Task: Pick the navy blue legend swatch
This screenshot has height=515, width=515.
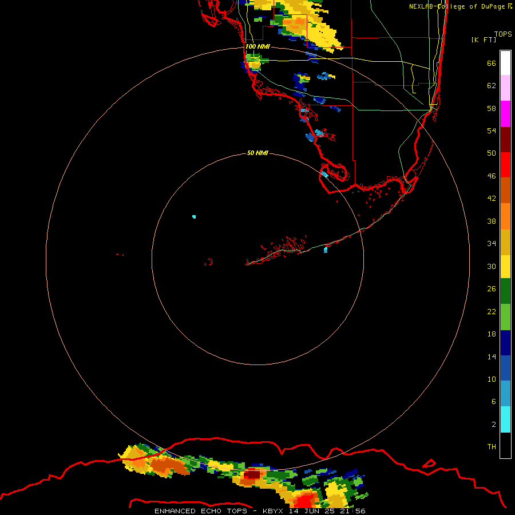Action: 505,343
